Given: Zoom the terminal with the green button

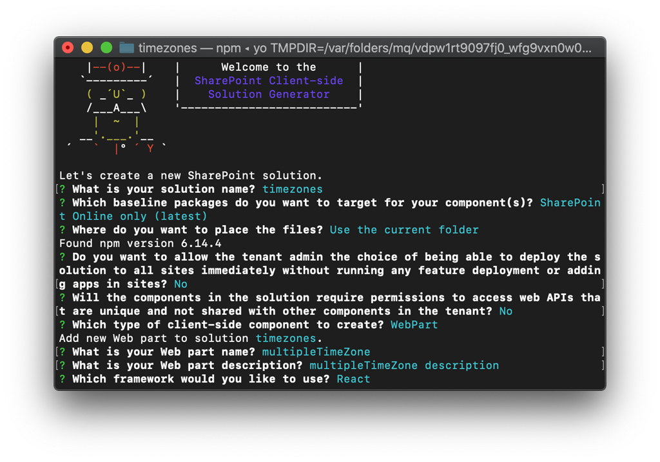Looking at the screenshot, I should pyautogui.click(x=106, y=48).
